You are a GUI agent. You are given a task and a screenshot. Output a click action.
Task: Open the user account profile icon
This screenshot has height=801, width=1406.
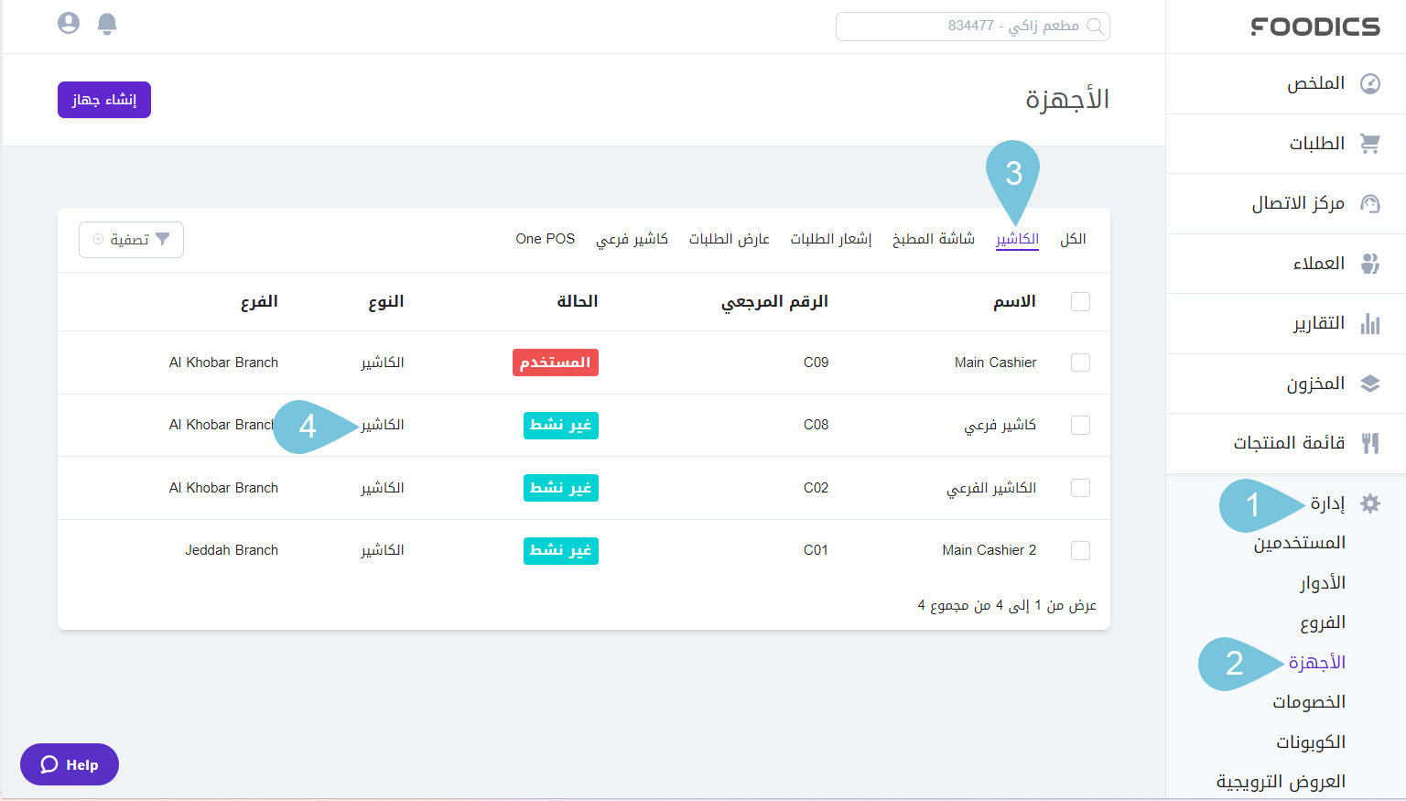pyautogui.click(x=69, y=23)
